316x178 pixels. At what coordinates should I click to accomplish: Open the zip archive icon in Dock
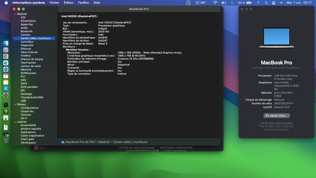tap(6, 127)
